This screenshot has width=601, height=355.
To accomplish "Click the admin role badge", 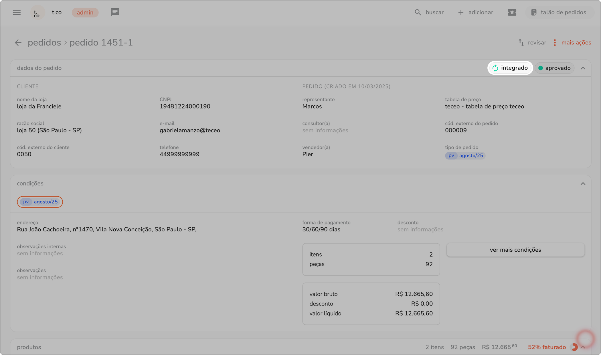I will click(x=85, y=13).
